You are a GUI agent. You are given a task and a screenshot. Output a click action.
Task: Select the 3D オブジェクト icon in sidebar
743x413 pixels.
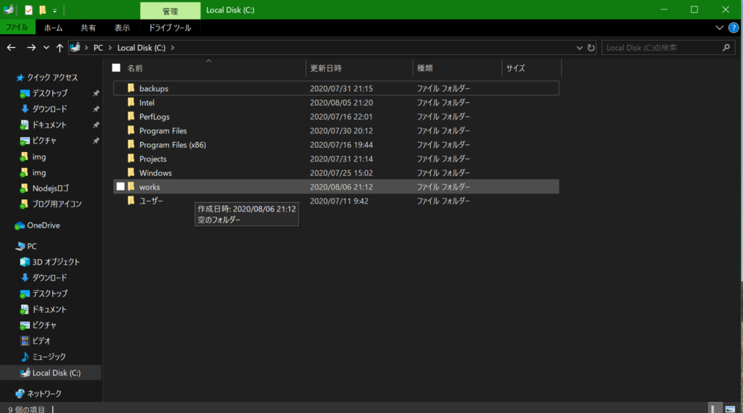point(25,262)
